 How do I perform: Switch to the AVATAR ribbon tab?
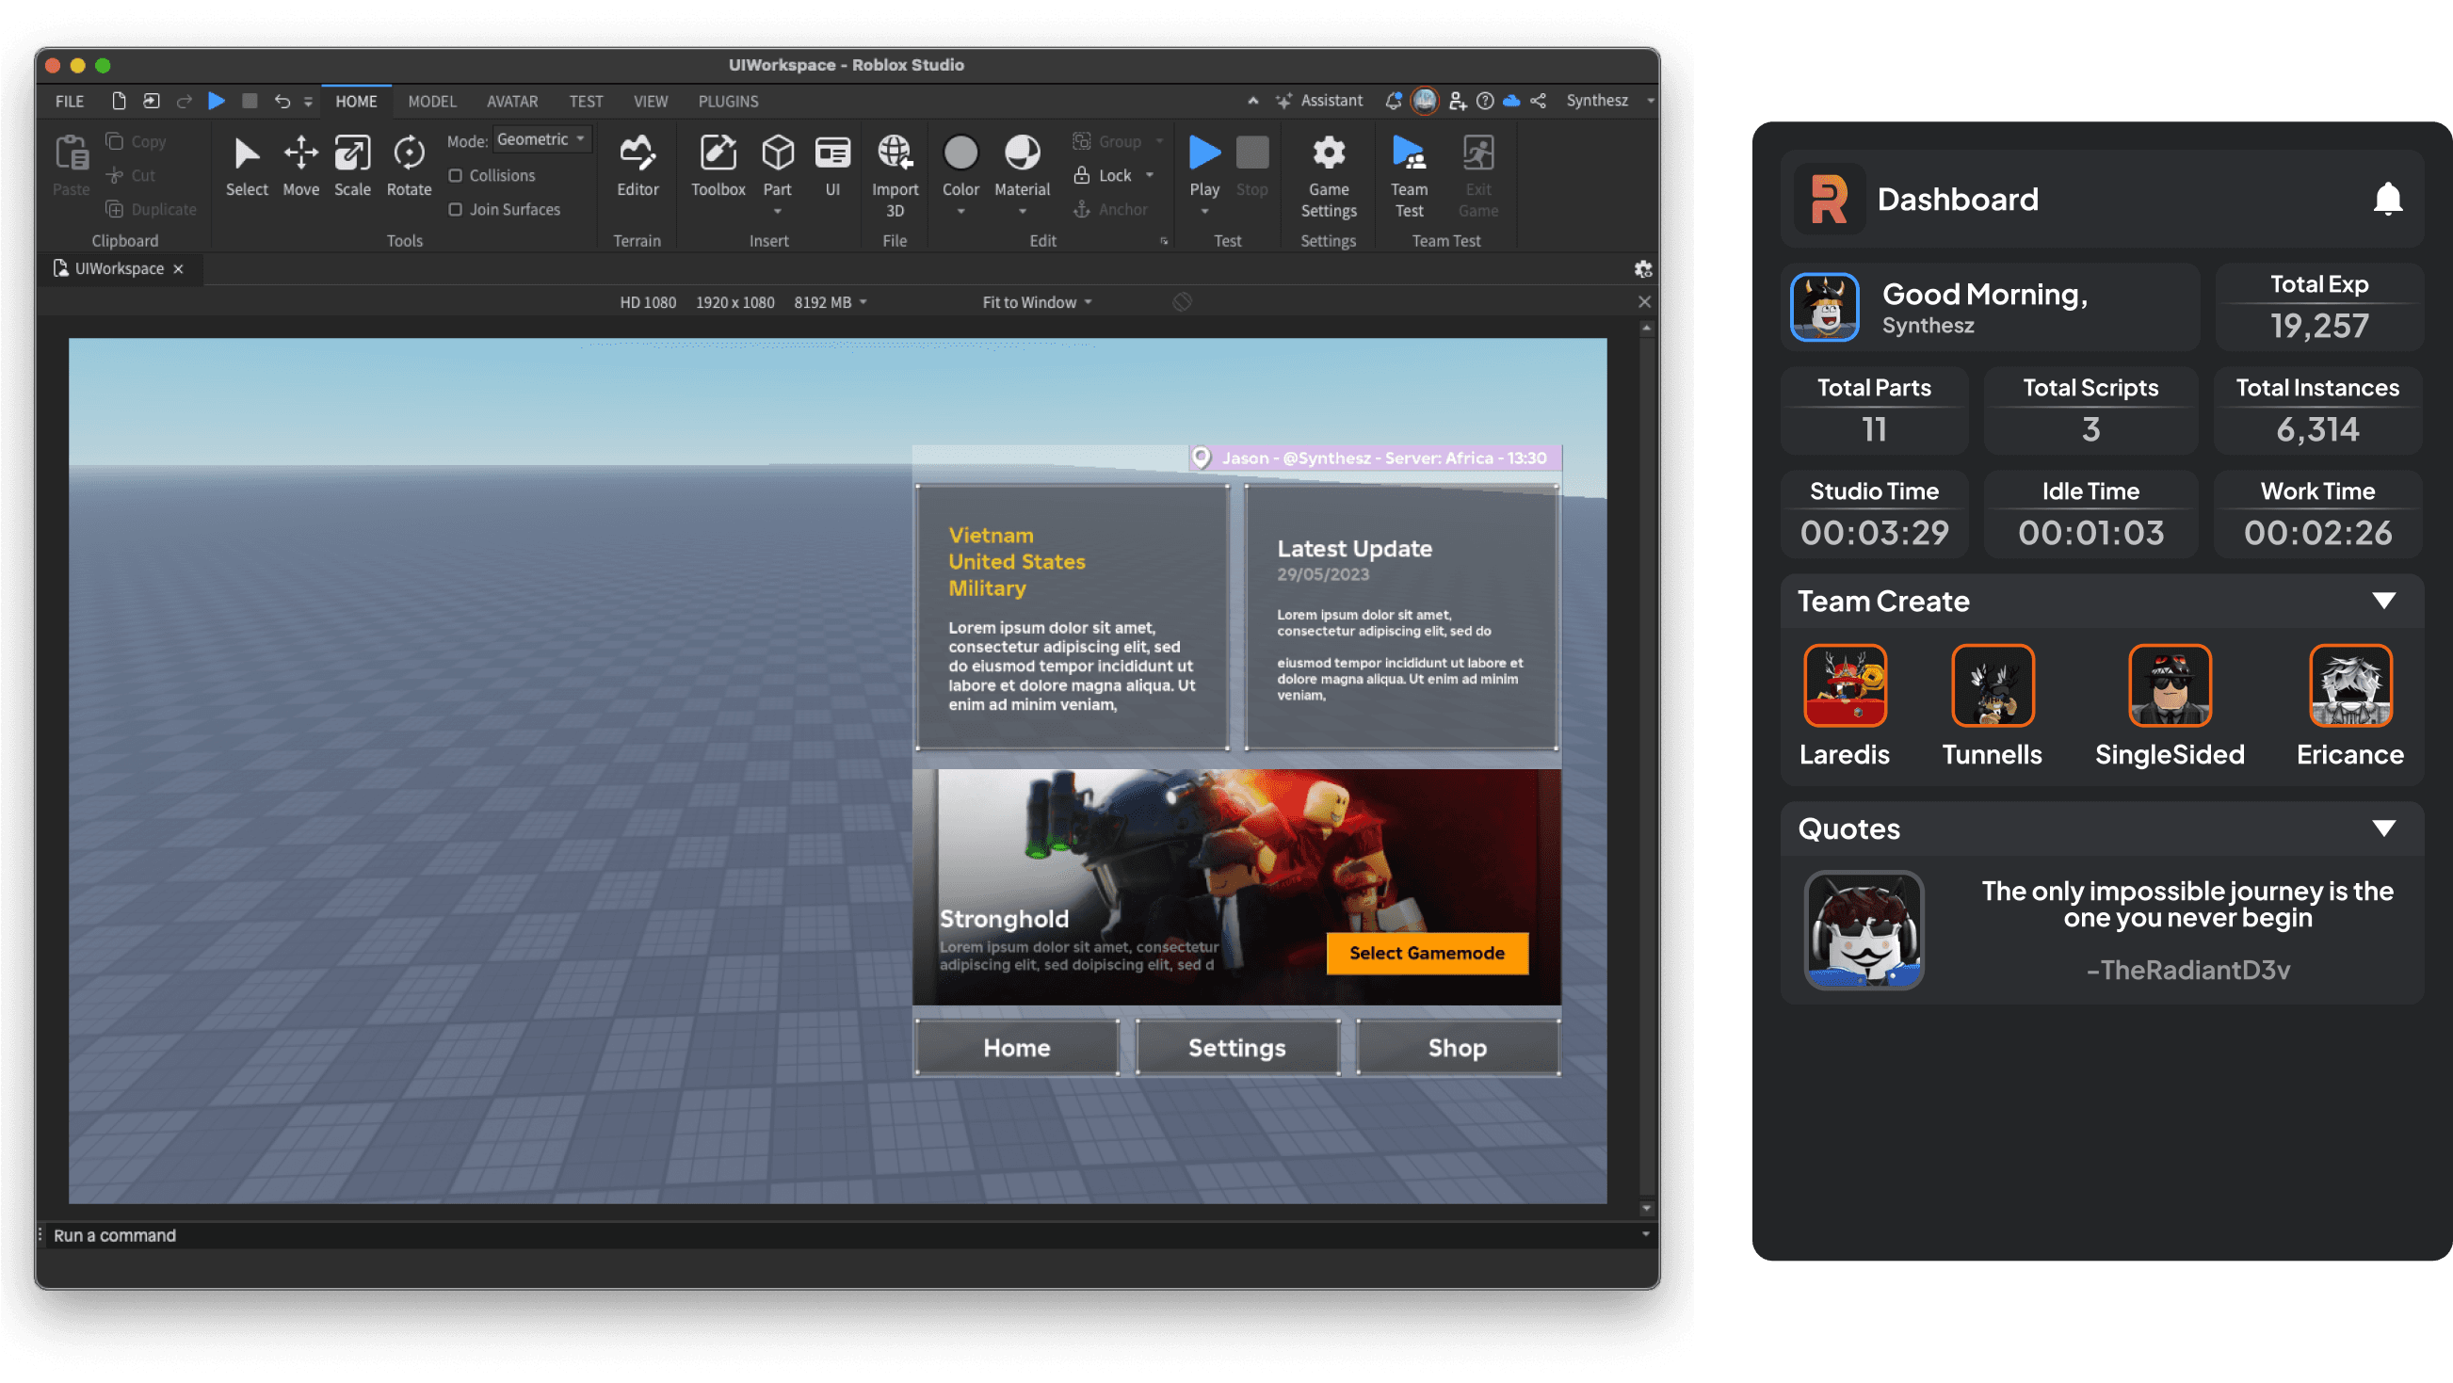click(508, 101)
